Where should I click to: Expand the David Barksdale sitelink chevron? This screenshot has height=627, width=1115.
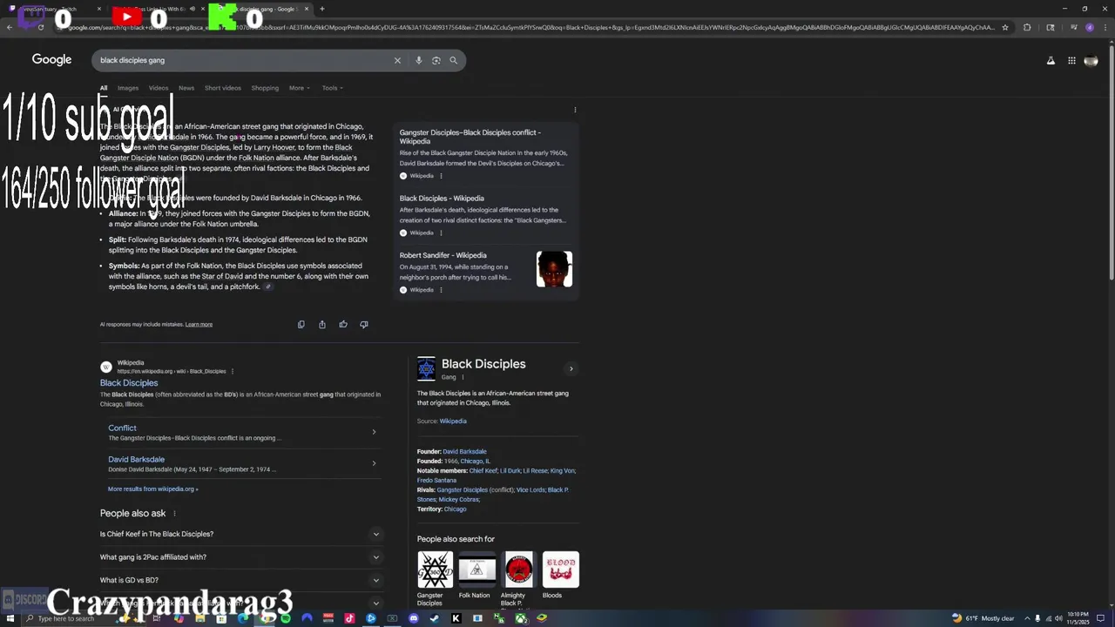(x=374, y=463)
